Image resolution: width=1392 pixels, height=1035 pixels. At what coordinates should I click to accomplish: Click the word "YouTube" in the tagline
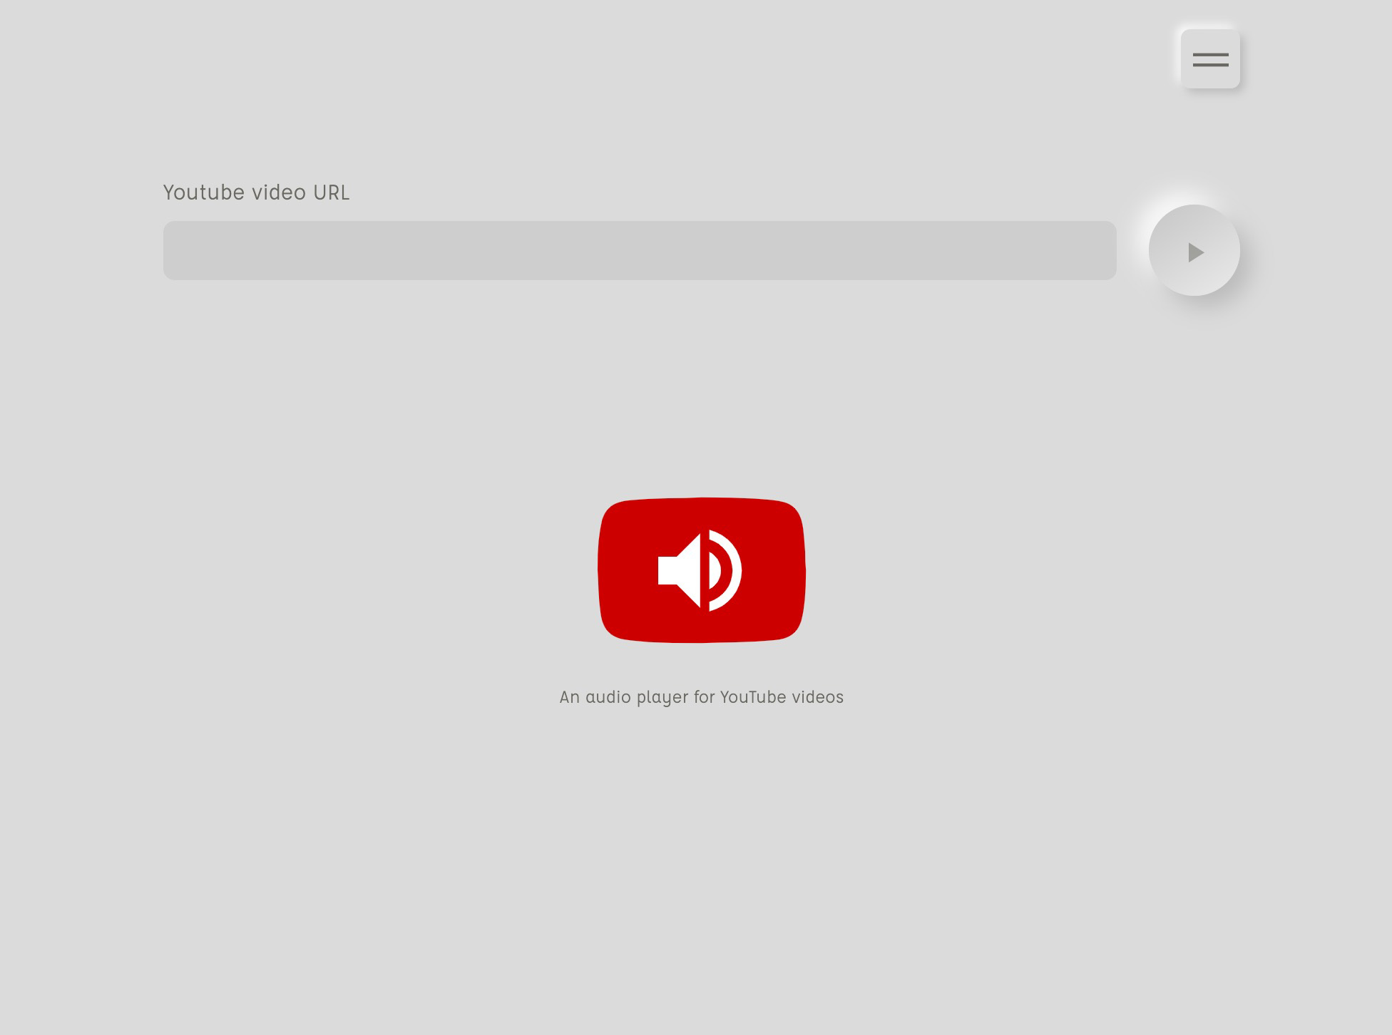(x=752, y=697)
